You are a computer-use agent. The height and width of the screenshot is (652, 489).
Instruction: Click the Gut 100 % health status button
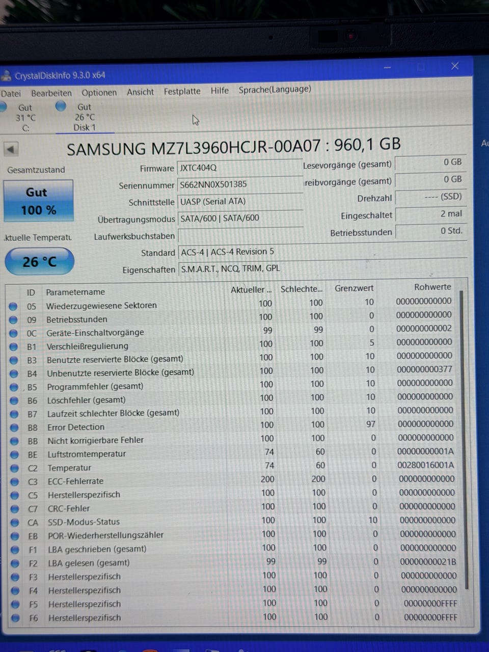(38, 201)
